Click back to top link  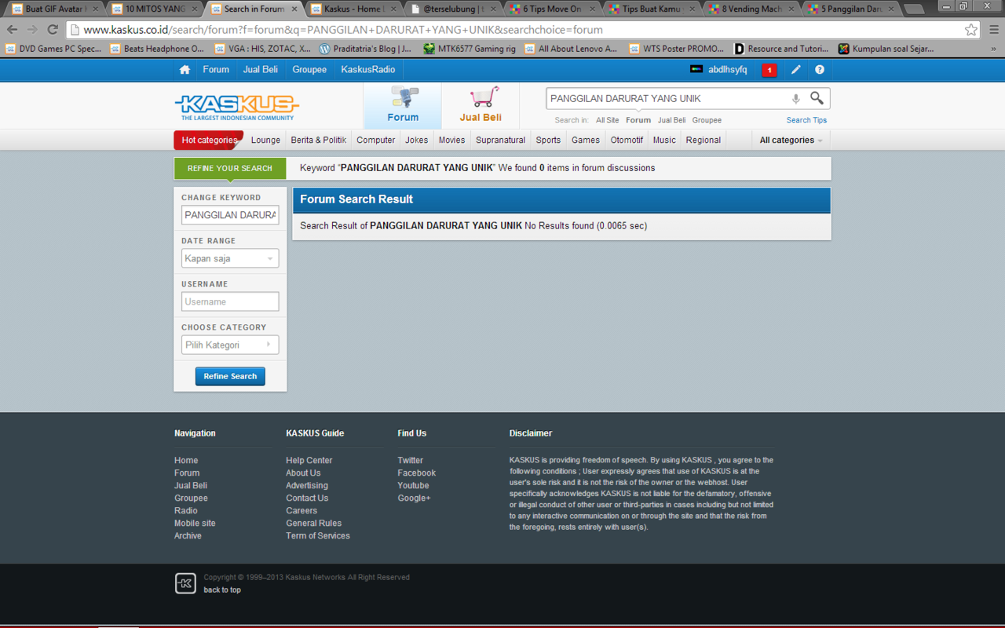(x=222, y=590)
